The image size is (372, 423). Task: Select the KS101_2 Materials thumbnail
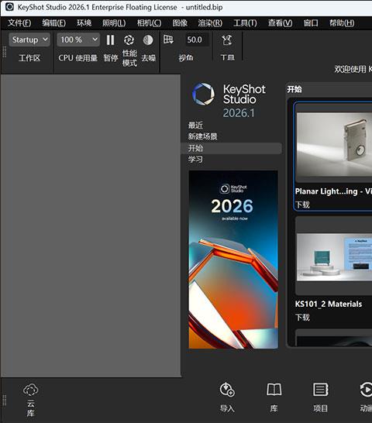[334, 257]
